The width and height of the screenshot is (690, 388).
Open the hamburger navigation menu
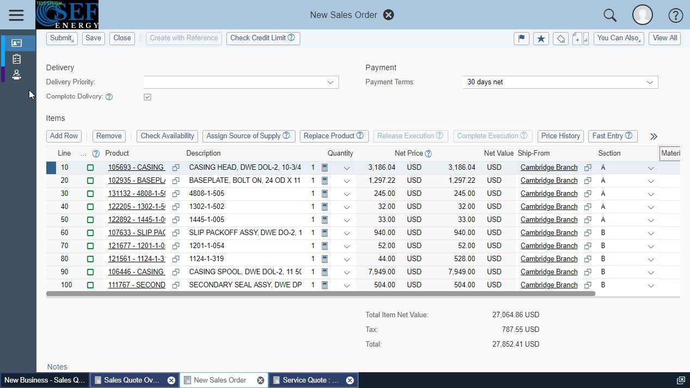[x=16, y=15]
